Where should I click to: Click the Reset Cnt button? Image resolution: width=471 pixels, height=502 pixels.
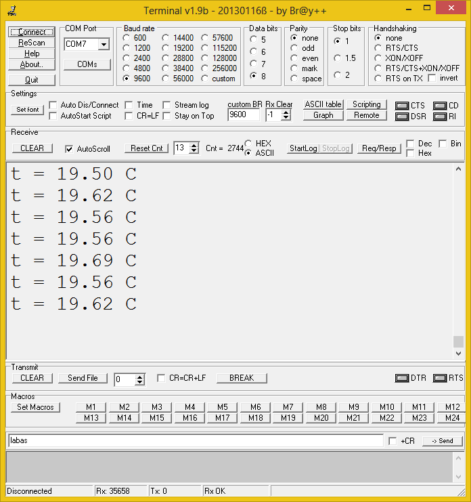click(x=146, y=148)
